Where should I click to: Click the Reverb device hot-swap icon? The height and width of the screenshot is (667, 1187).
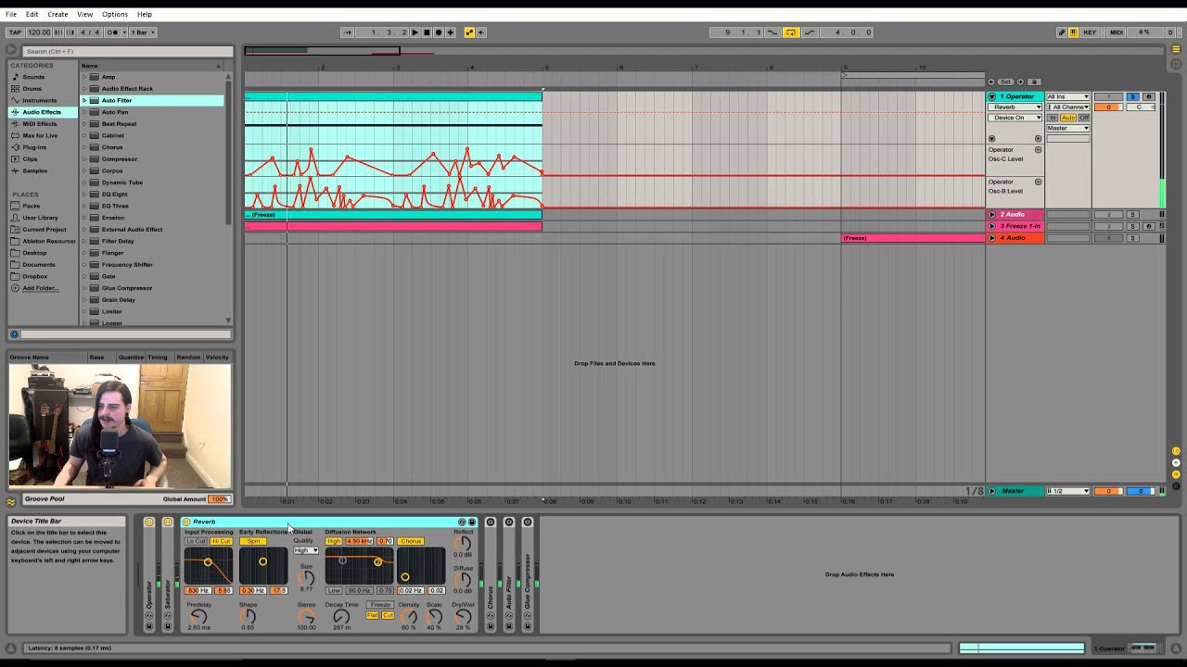tap(462, 522)
